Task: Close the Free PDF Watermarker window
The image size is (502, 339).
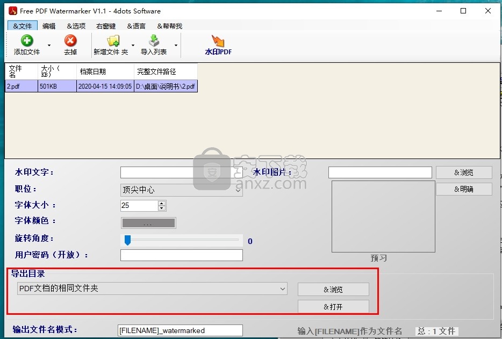Action: coord(488,11)
